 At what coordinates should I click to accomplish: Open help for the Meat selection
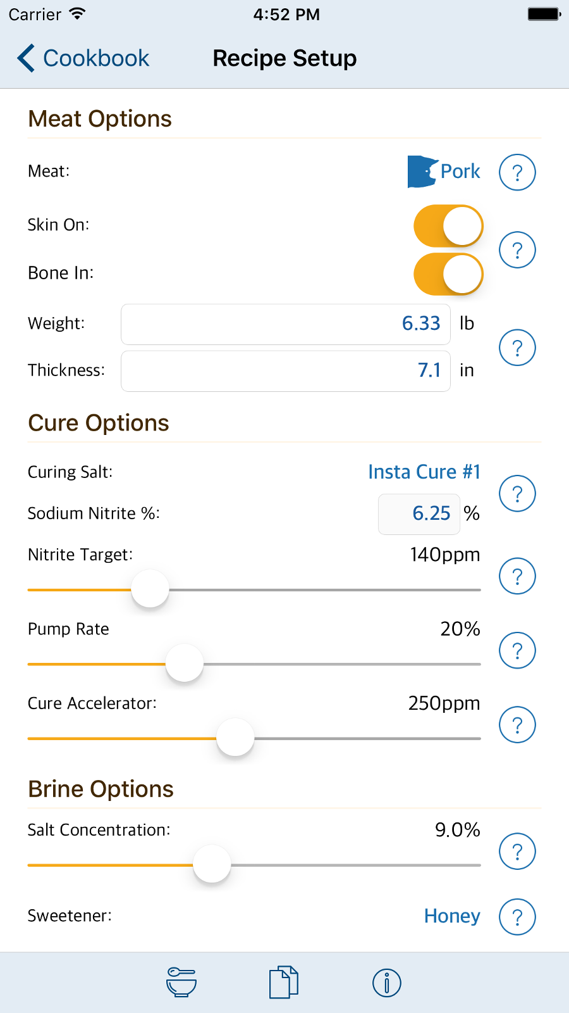(517, 172)
